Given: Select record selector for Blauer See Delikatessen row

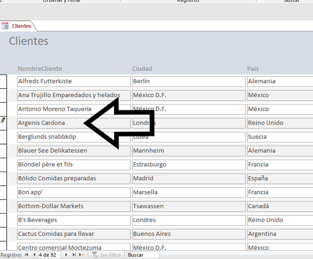Looking at the screenshot, I should 4,151.
